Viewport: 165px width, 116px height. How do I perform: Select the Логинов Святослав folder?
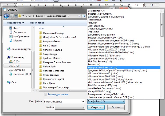(x=52, y=71)
